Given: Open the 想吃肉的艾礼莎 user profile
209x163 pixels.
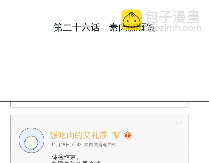Looking at the screenshot, I should [x=79, y=135].
